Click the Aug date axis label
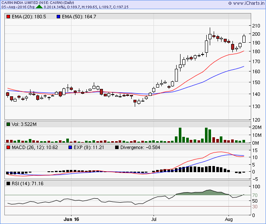Screen dimensions: 266x224 point(228,219)
